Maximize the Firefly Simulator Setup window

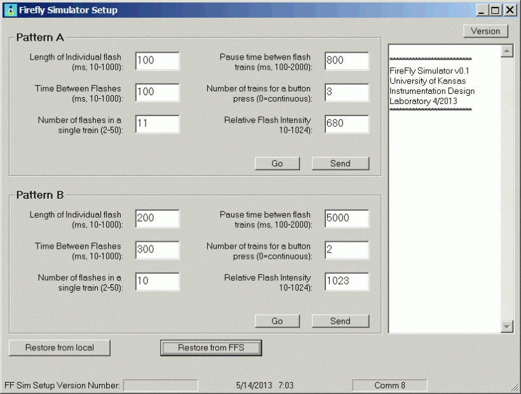pos(496,10)
